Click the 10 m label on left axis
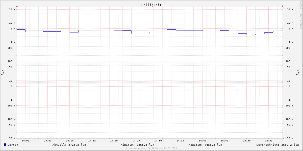Viewport: 303px width, 151px height. point(12,138)
